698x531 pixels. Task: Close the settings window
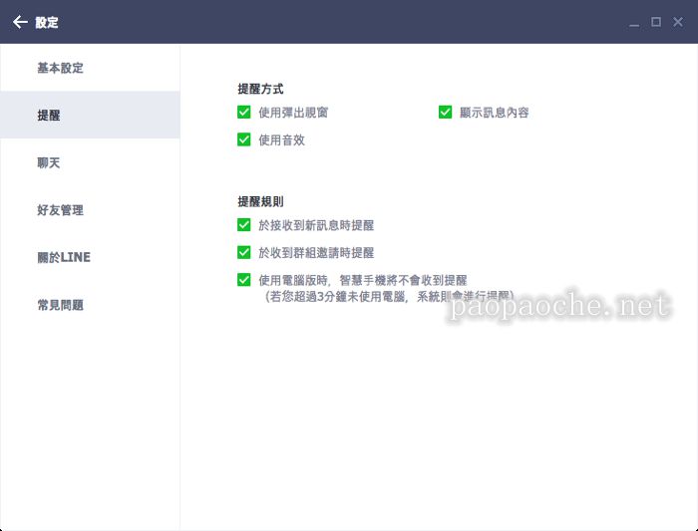click(x=677, y=22)
